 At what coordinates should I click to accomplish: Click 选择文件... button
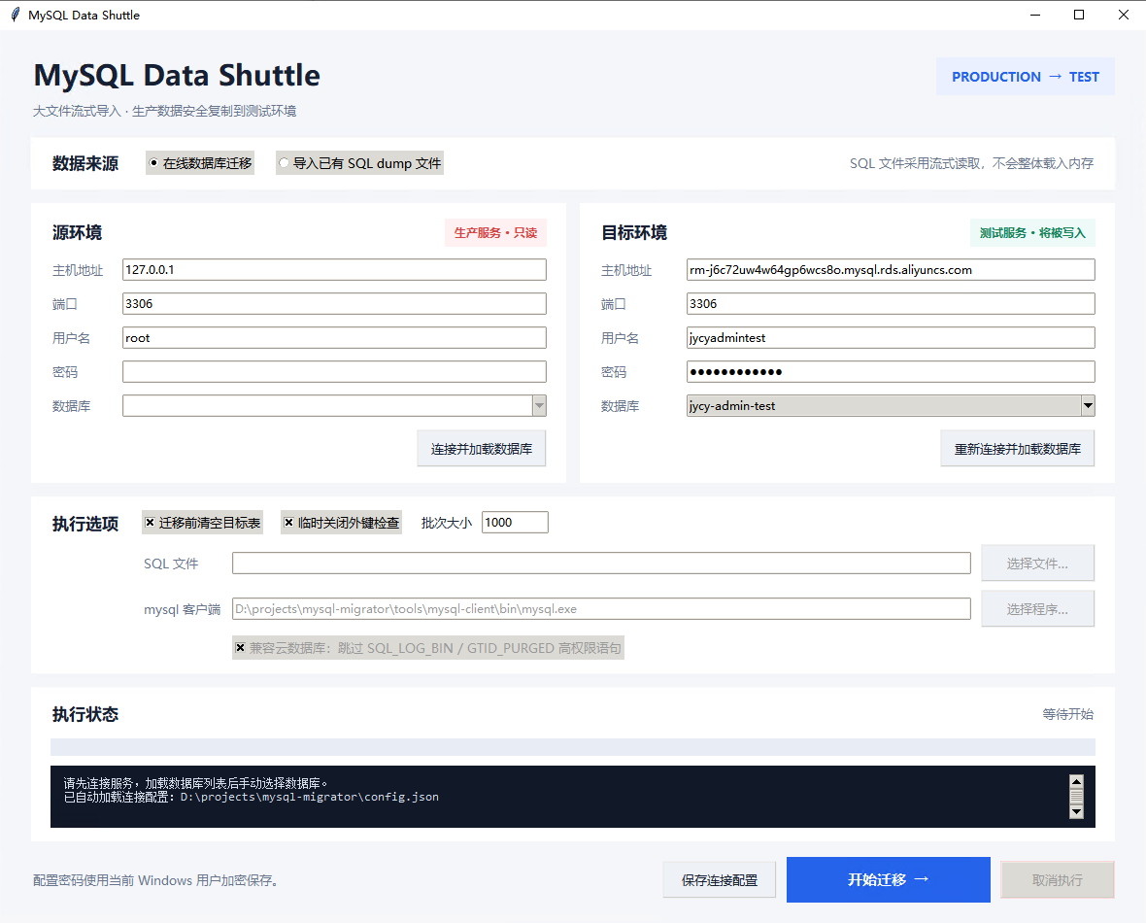pos(1038,564)
